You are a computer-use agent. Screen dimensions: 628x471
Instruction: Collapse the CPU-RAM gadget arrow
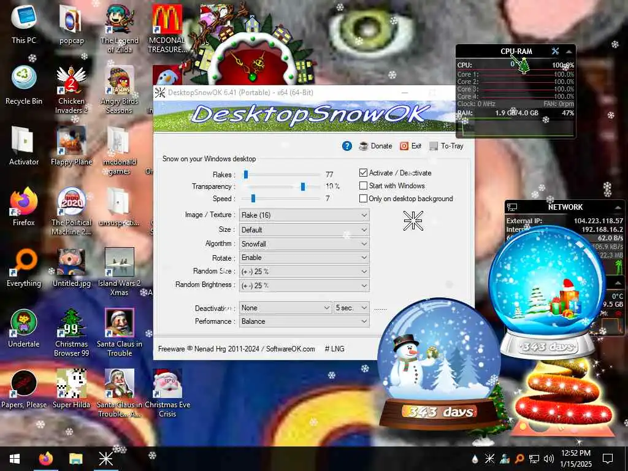pyautogui.click(x=569, y=52)
